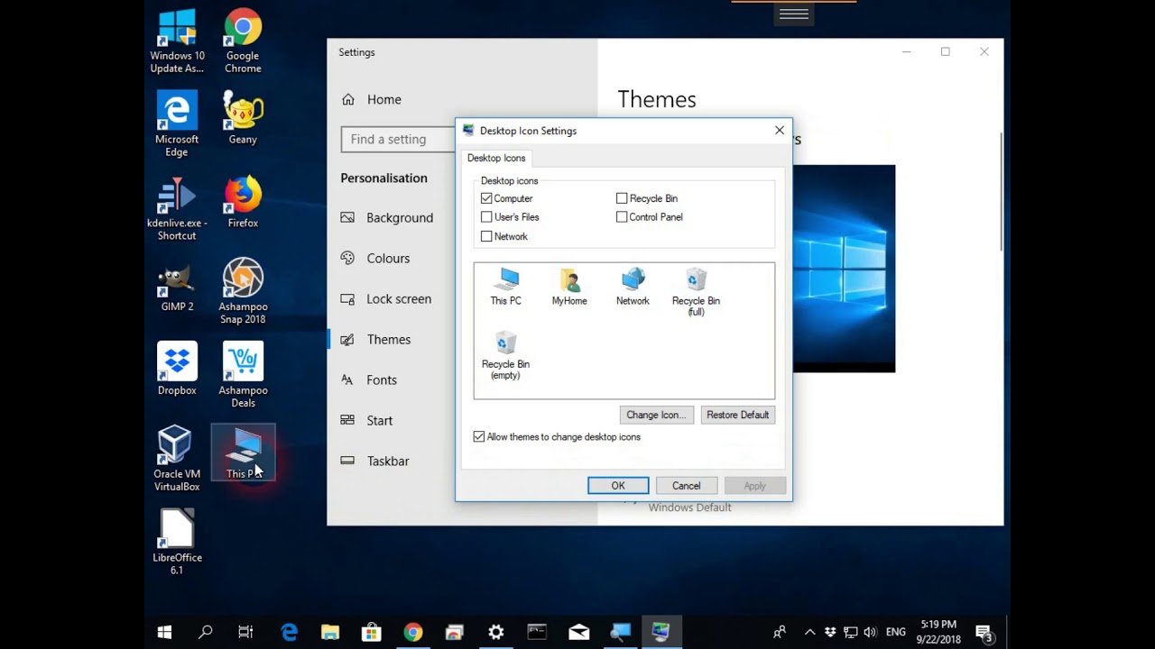Open Task View from taskbar
This screenshot has width=1155, height=649.
click(x=245, y=633)
